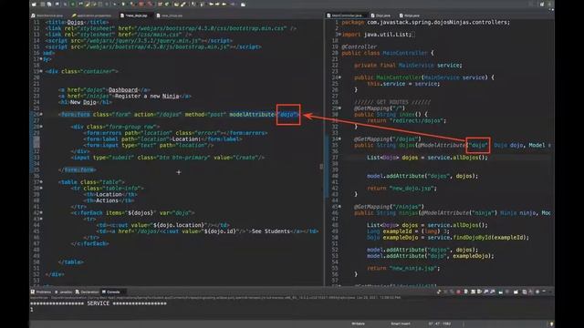Collapse the c:forEach block at line 42
The width and height of the screenshot is (584, 328).
[41, 212]
